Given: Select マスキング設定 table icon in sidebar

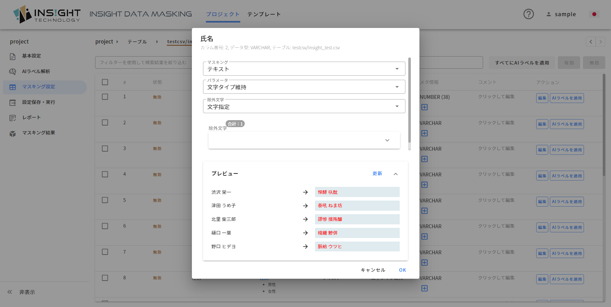Looking at the screenshot, I should tap(13, 87).
